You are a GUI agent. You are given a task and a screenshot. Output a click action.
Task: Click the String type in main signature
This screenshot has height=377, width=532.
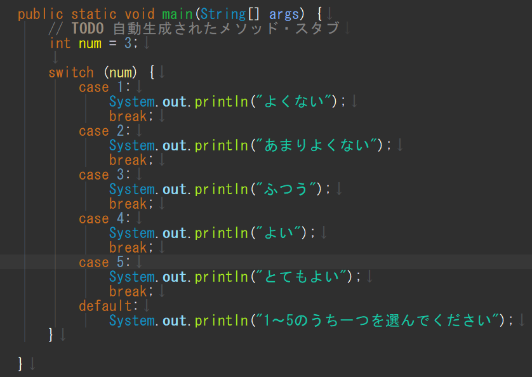(223, 14)
